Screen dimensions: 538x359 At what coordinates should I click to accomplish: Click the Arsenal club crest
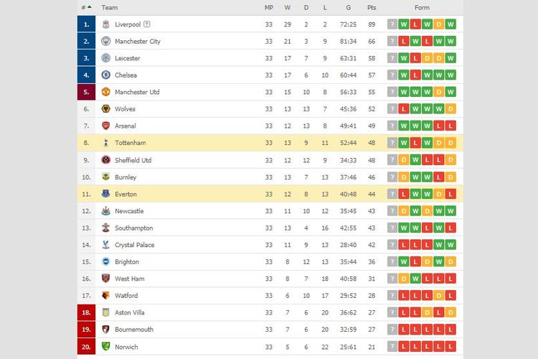tap(105, 126)
